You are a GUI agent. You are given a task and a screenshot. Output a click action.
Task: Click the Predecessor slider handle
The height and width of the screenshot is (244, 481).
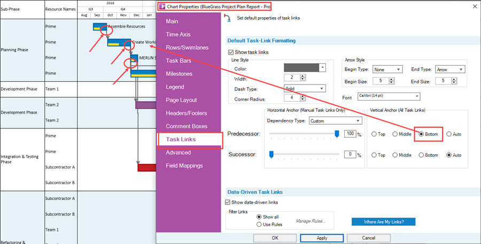pyautogui.click(x=337, y=134)
